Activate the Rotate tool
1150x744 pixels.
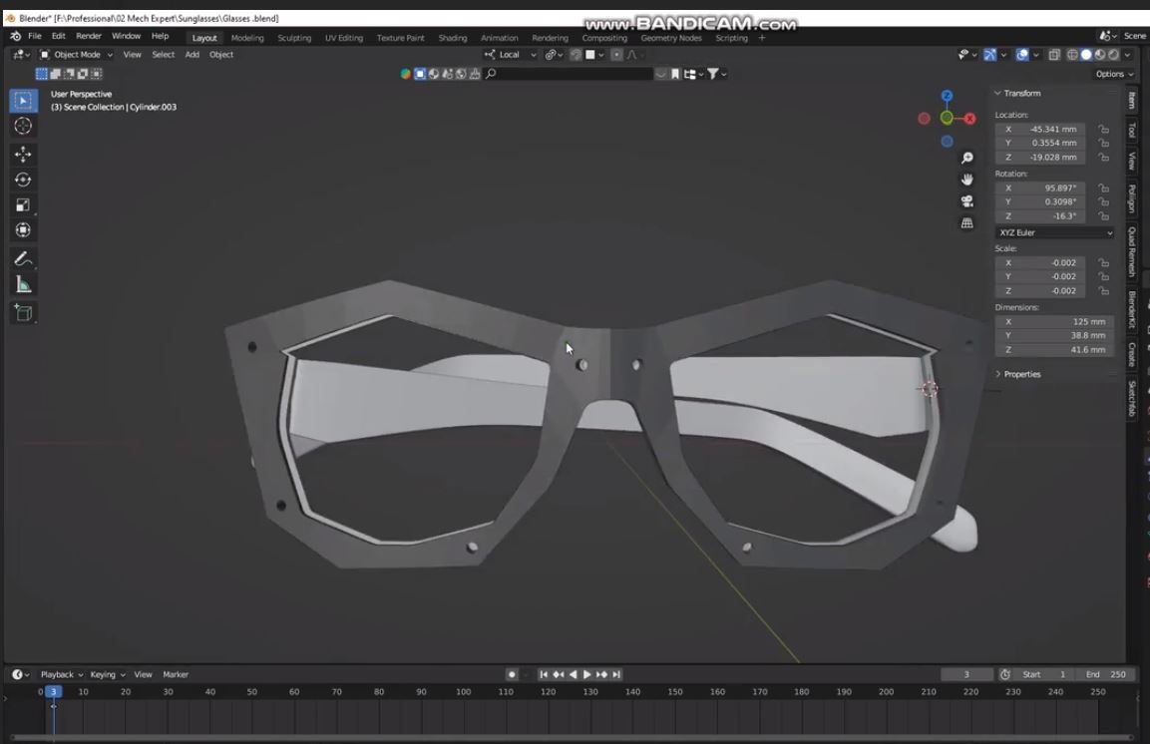tap(23, 180)
